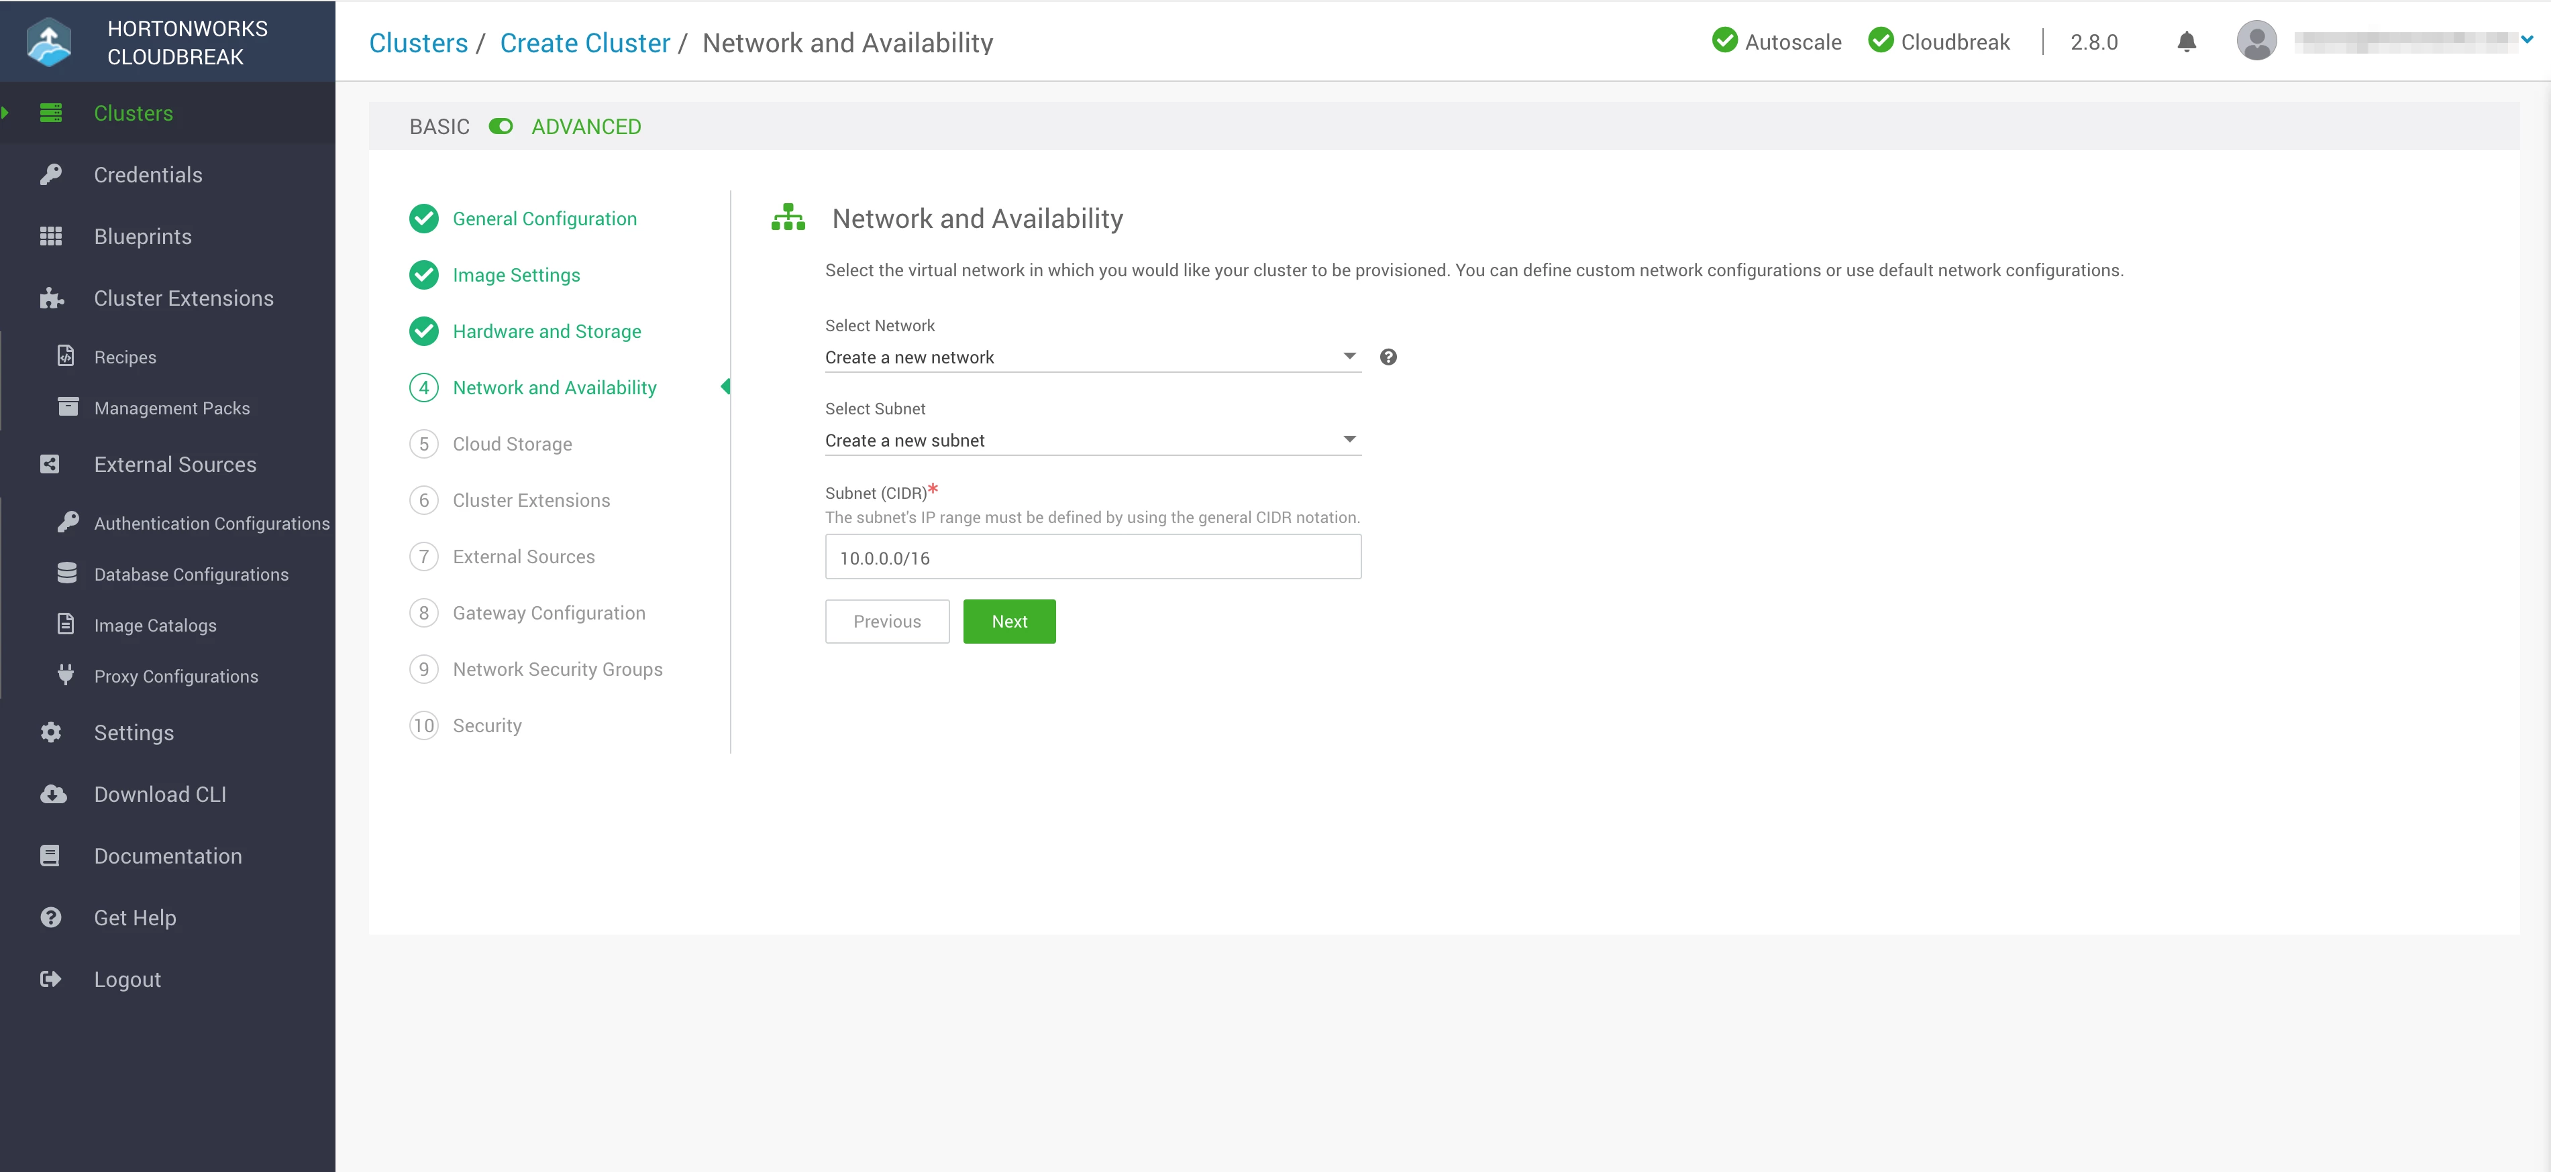The image size is (2551, 1172).
Task: Go to General Configuration wizard step
Action: [523, 218]
